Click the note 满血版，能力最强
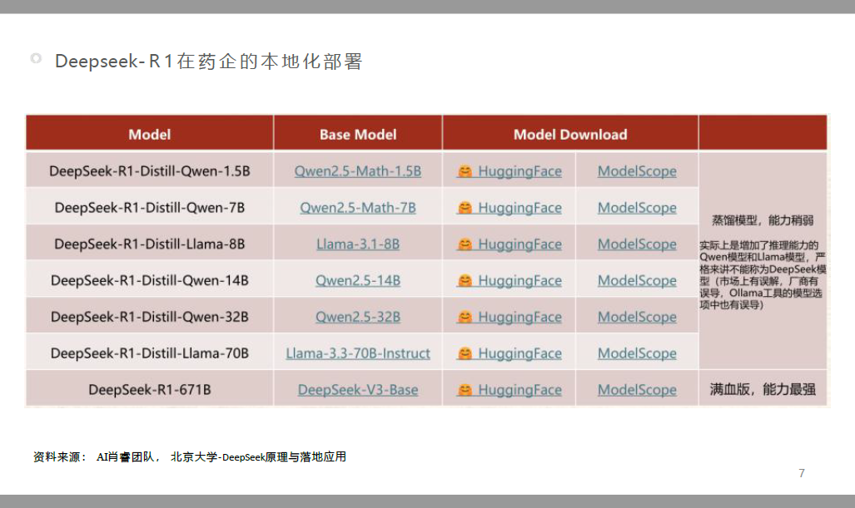The width and height of the screenshot is (855, 508). pyautogui.click(x=763, y=389)
